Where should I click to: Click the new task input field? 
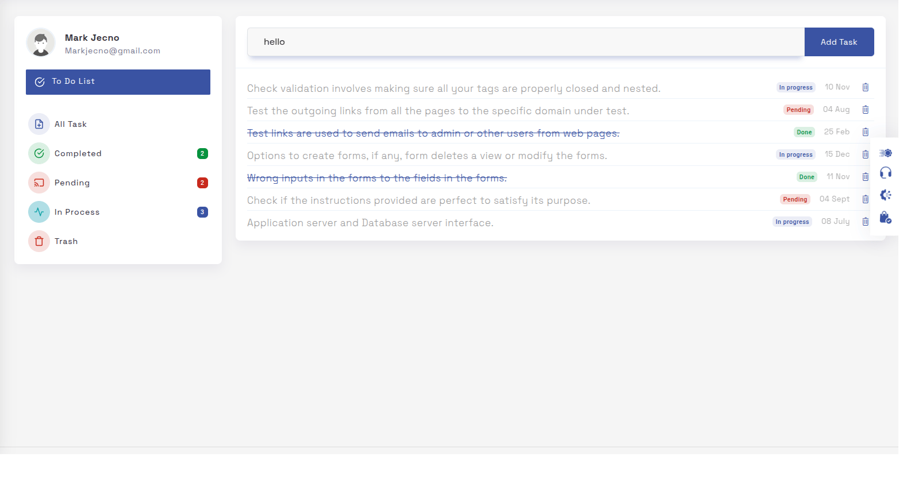click(525, 42)
